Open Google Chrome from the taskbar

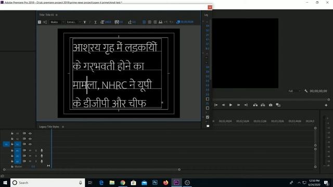123,182
